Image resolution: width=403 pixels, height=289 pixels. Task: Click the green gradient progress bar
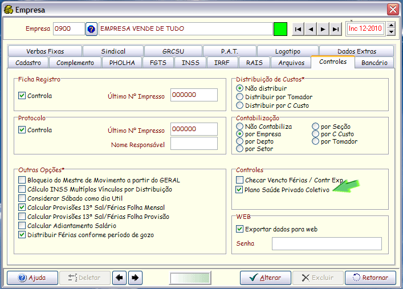pyautogui.click(x=190, y=278)
